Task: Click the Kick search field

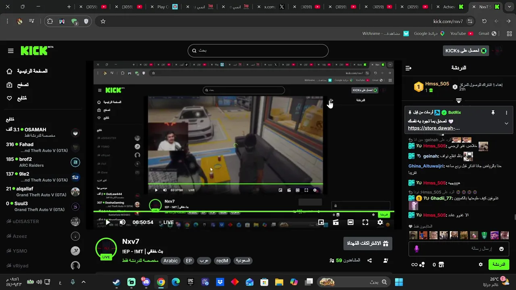Action: click(x=258, y=51)
